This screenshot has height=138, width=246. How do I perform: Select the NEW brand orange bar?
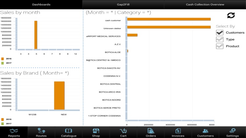[x=59, y=95]
